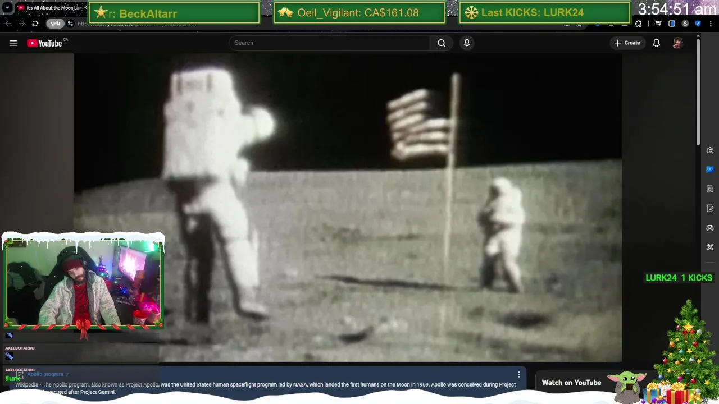Open account avatar menu on YouTube

click(677, 43)
